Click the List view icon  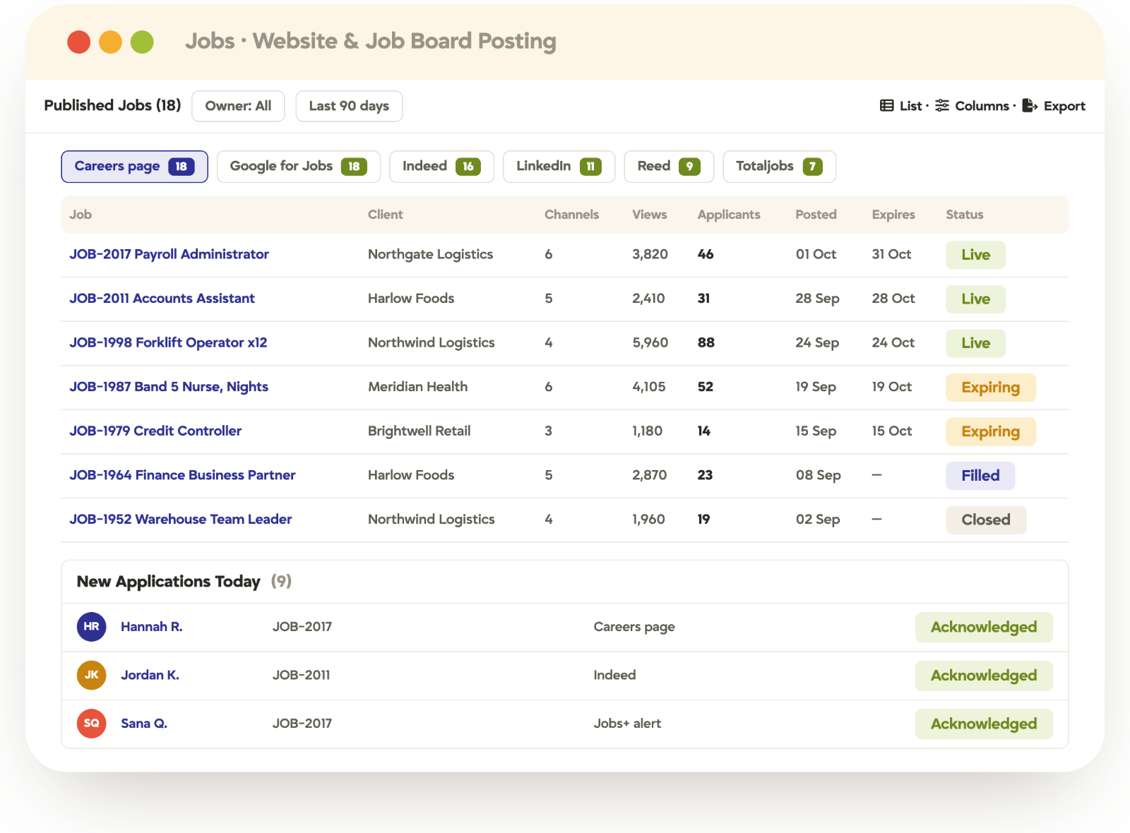[x=886, y=106]
